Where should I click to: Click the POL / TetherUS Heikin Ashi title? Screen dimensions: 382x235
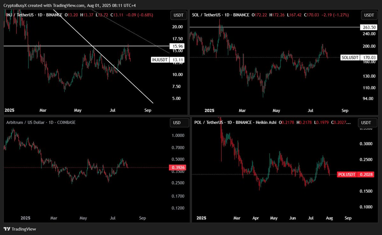point(236,122)
